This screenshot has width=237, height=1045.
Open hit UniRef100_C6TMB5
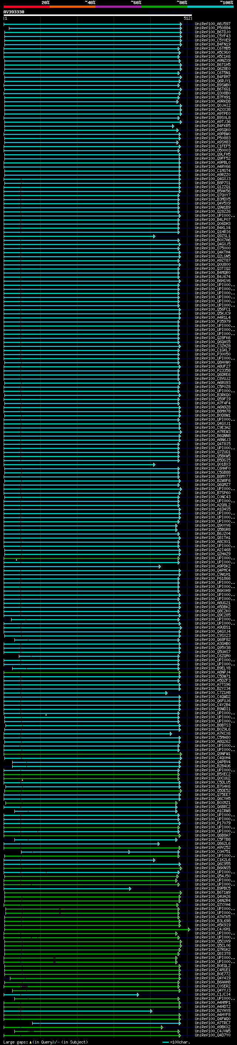tap(213, 48)
